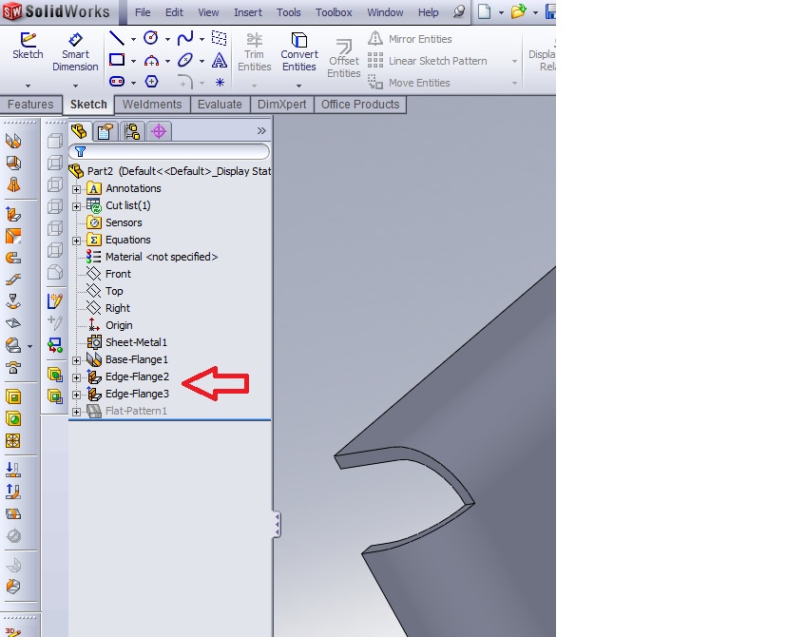Click the Sketch tool in the ribbon

click(28, 47)
